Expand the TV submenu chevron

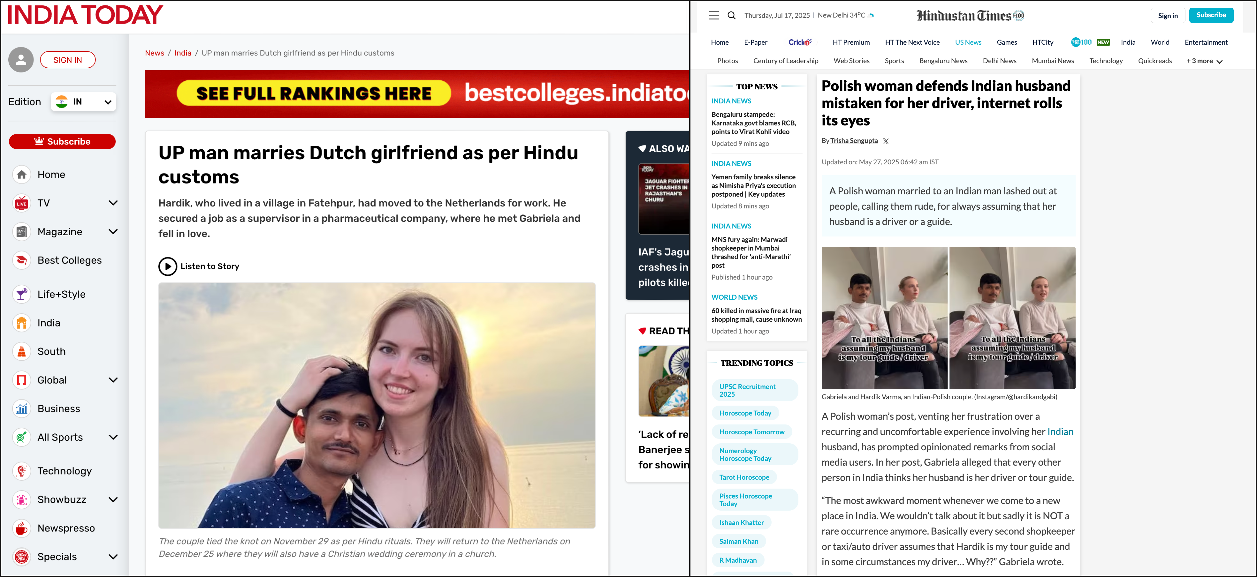(113, 203)
